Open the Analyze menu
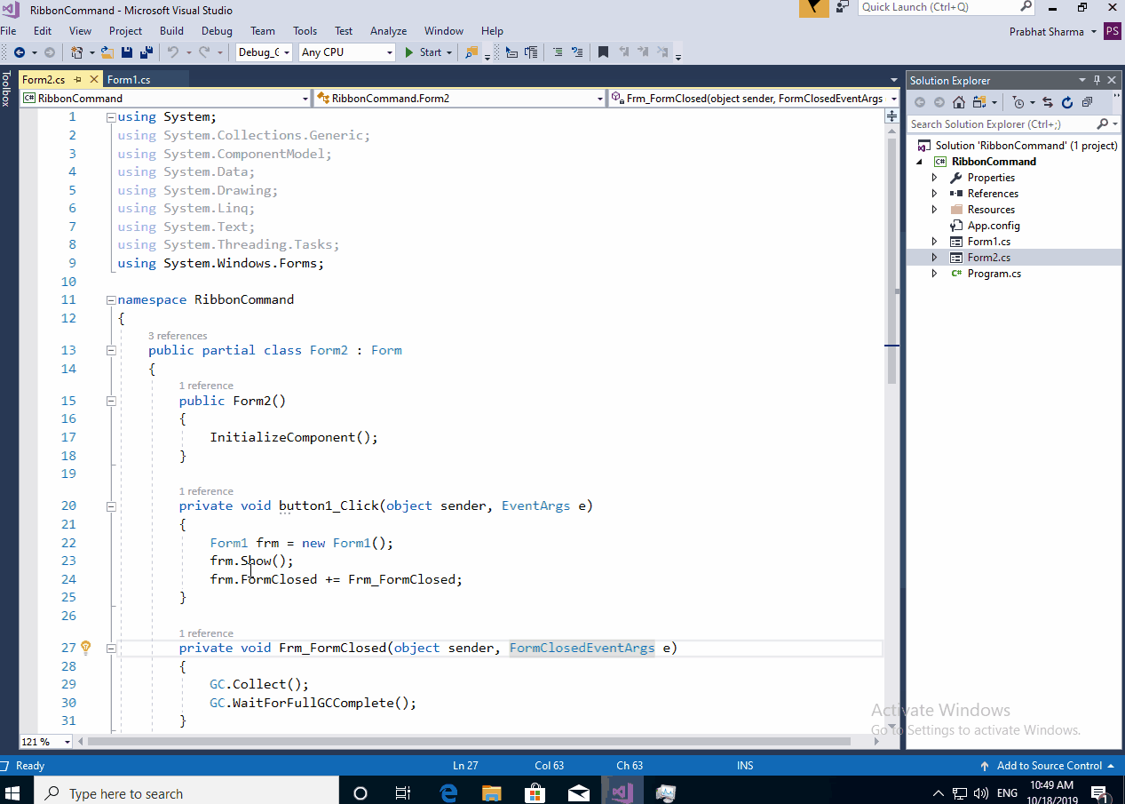This screenshot has height=804, width=1125. click(388, 31)
